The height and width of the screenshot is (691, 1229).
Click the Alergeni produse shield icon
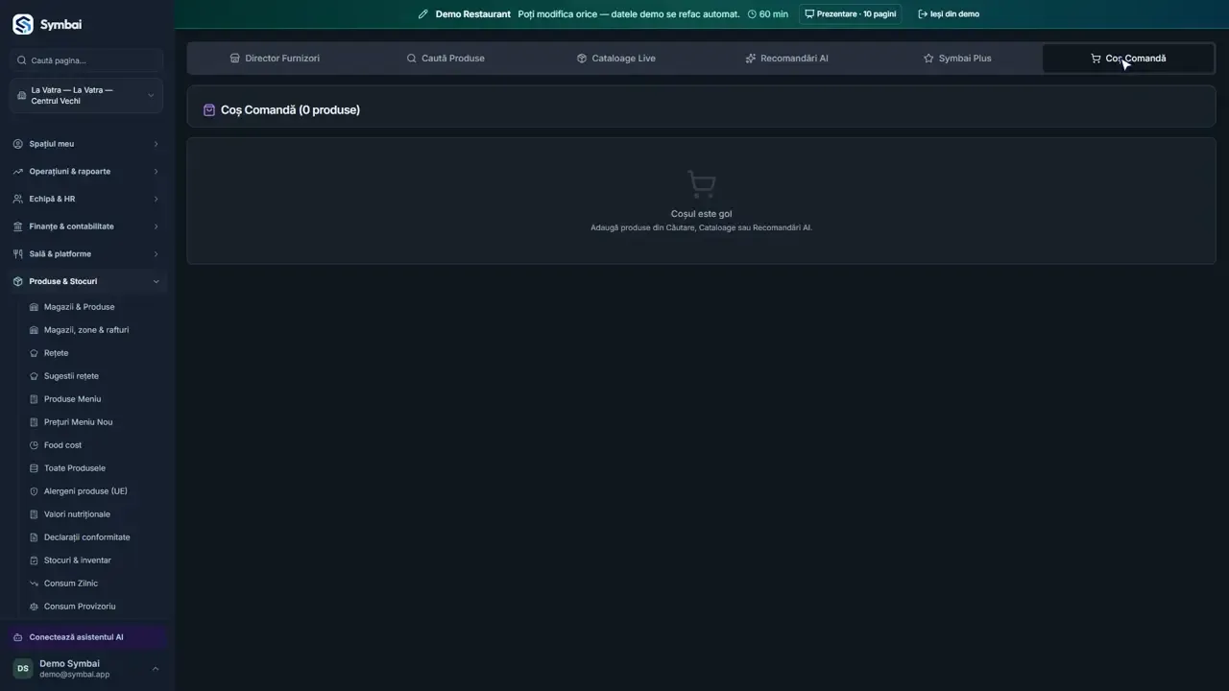(x=35, y=491)
